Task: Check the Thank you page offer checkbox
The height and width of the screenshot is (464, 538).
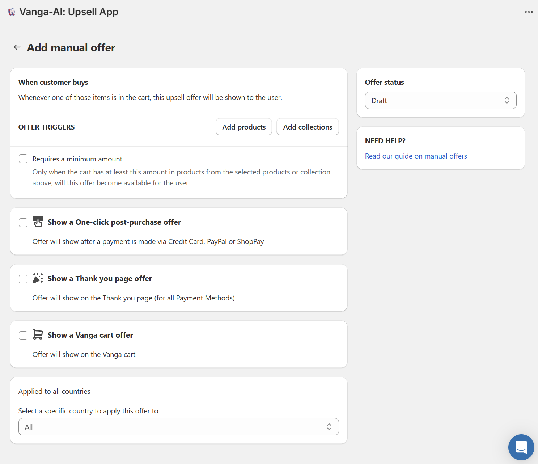Action: point(23,279)
